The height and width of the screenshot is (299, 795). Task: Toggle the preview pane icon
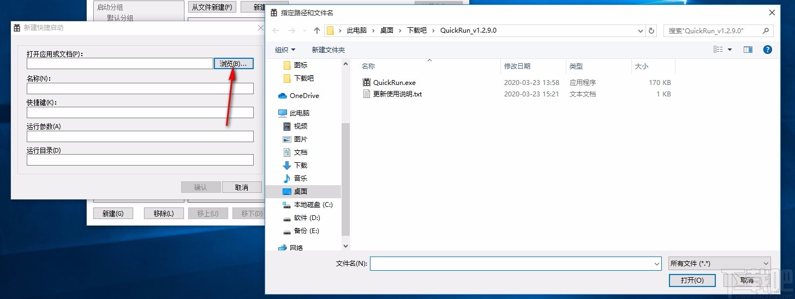click(x=748, y=50)
